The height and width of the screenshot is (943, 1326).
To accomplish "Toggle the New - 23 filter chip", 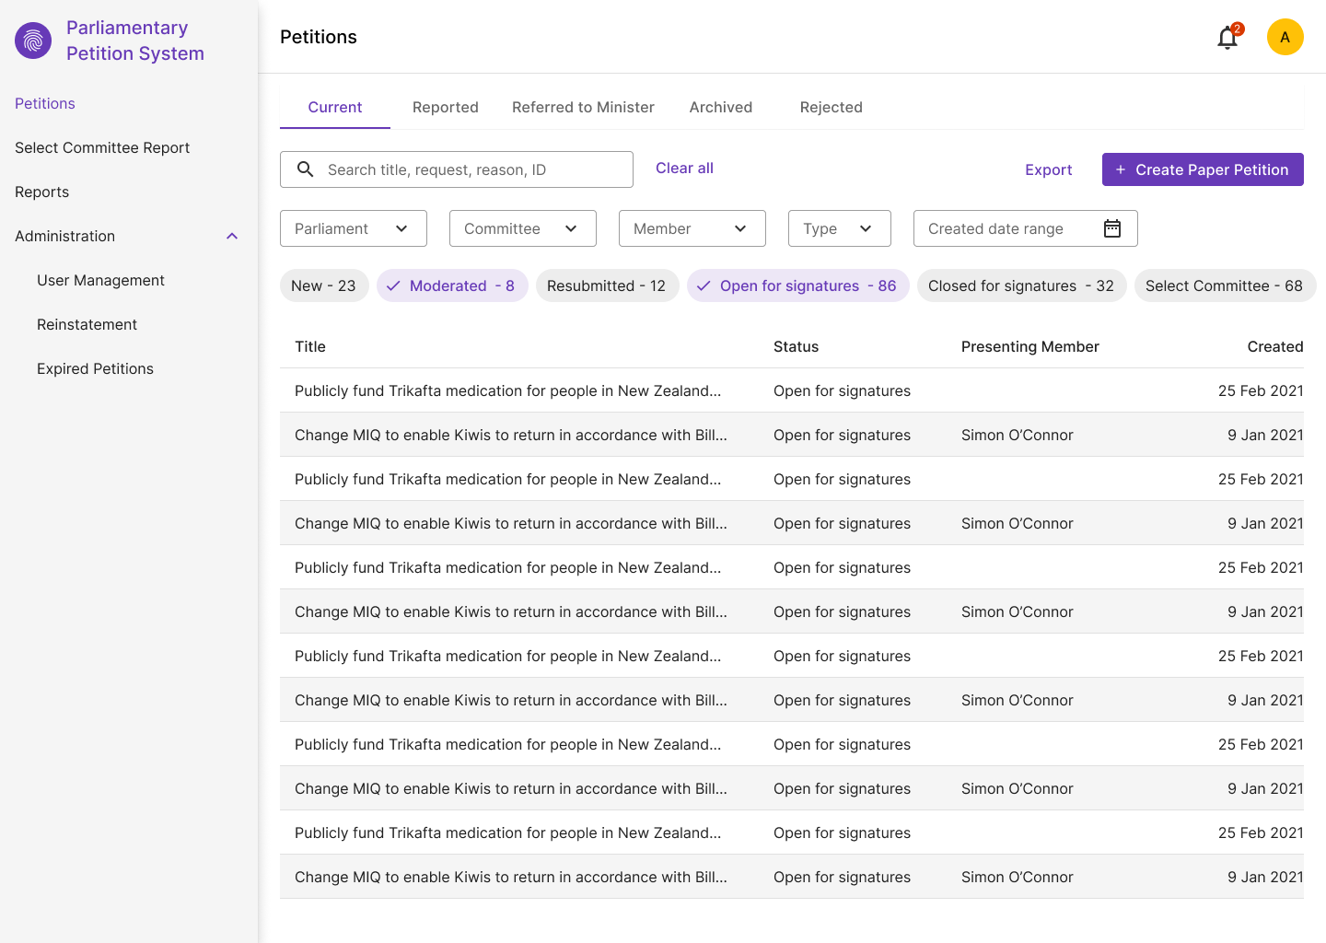I will pos(324,285).
